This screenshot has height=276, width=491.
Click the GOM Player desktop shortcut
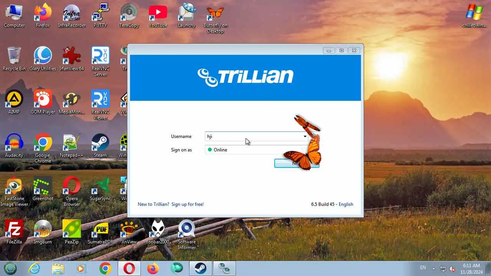[43, 102]
